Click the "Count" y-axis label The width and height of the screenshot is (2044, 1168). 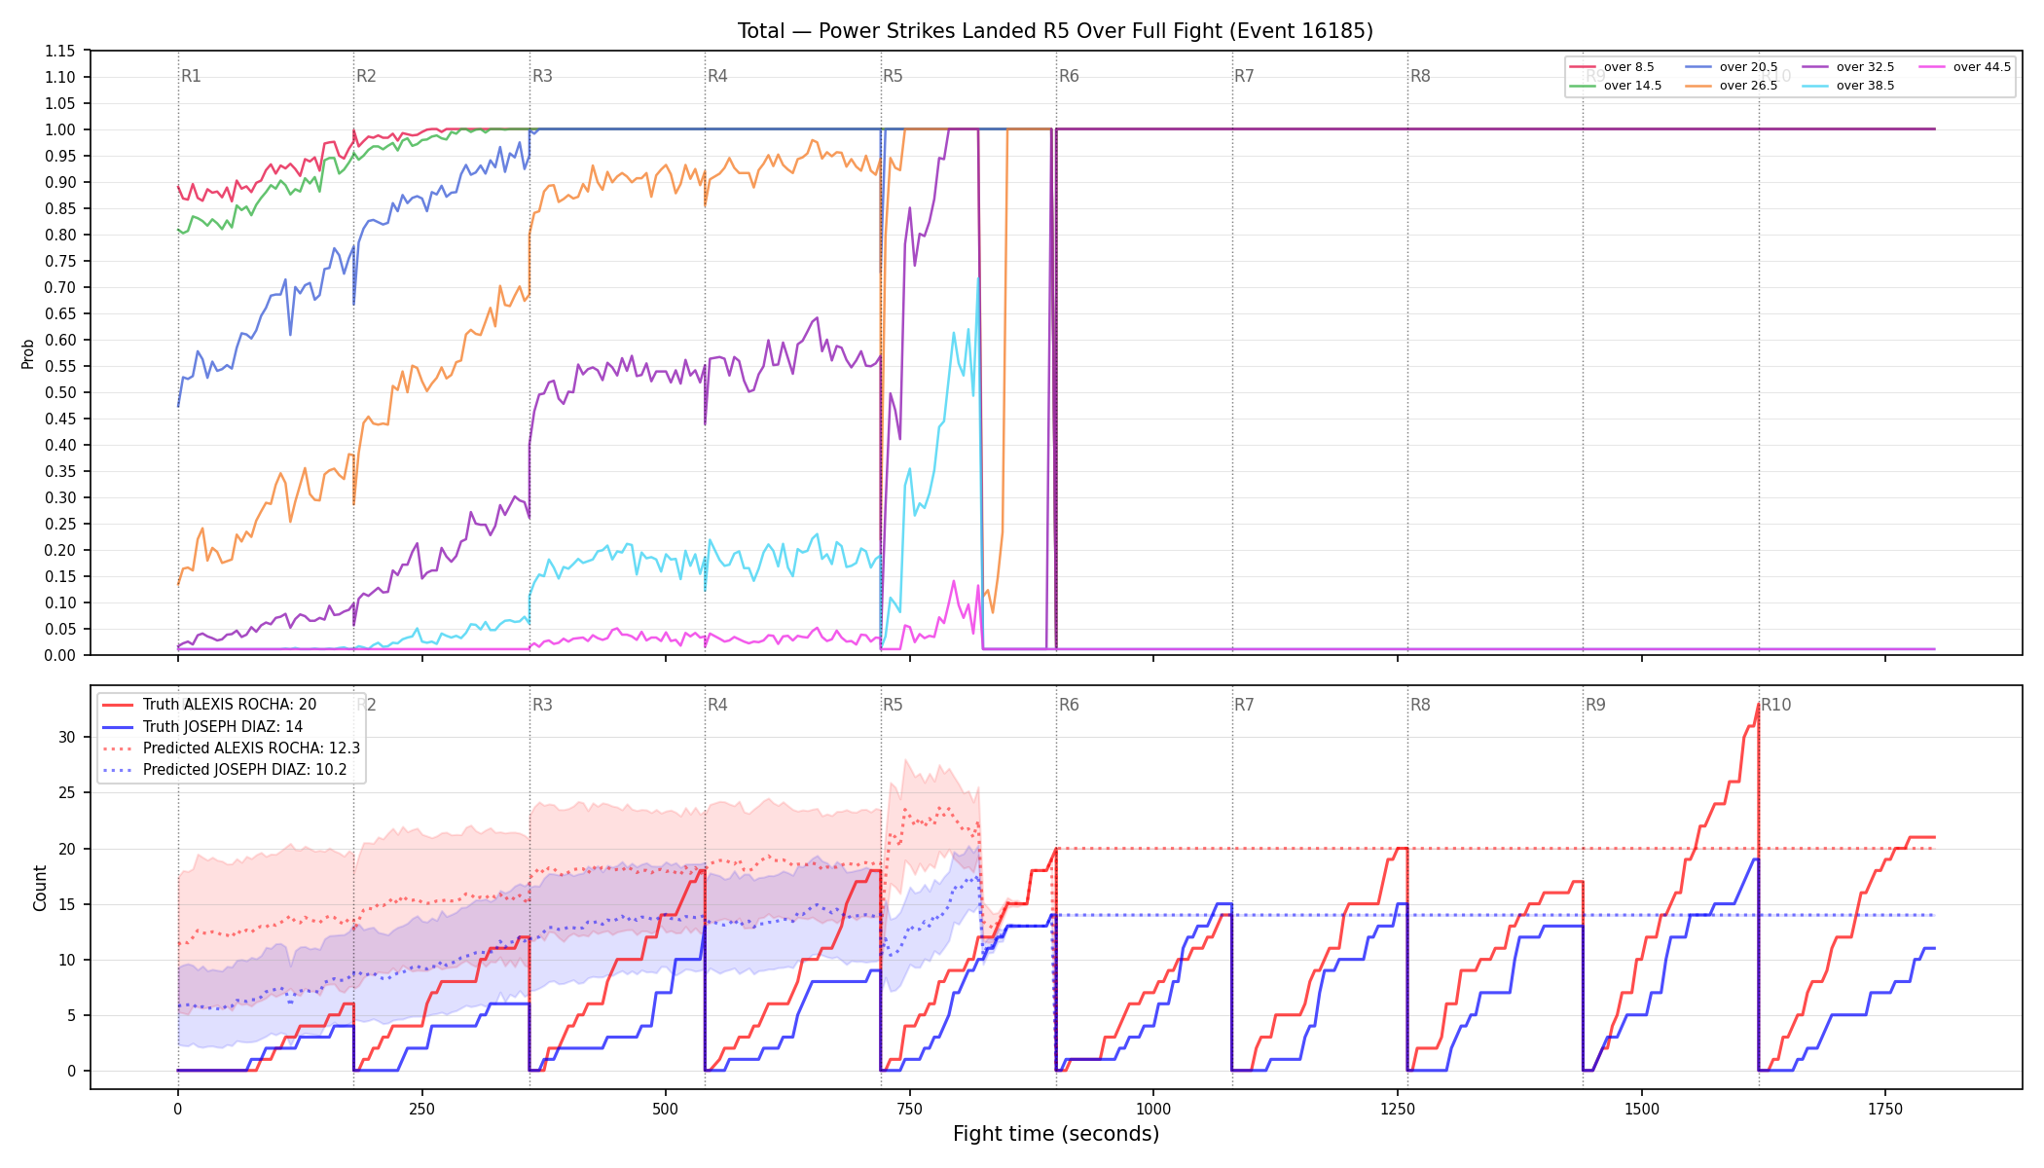pyautogui.click(x=40, y=888)
